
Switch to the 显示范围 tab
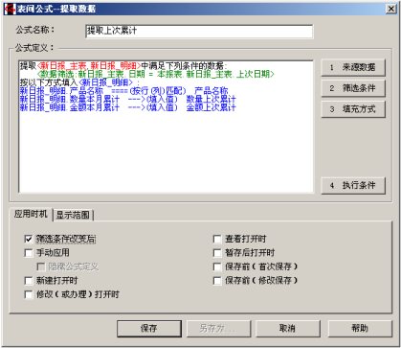73,215
